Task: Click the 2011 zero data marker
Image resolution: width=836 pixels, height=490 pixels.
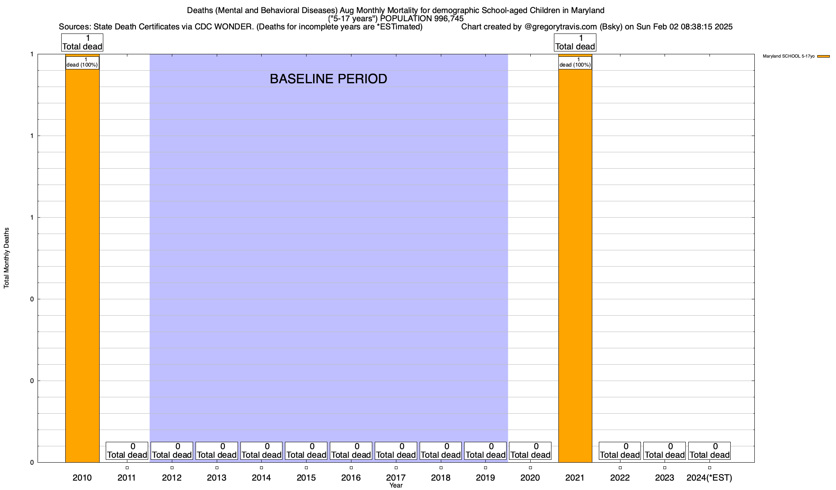Action: click(127, 468)
